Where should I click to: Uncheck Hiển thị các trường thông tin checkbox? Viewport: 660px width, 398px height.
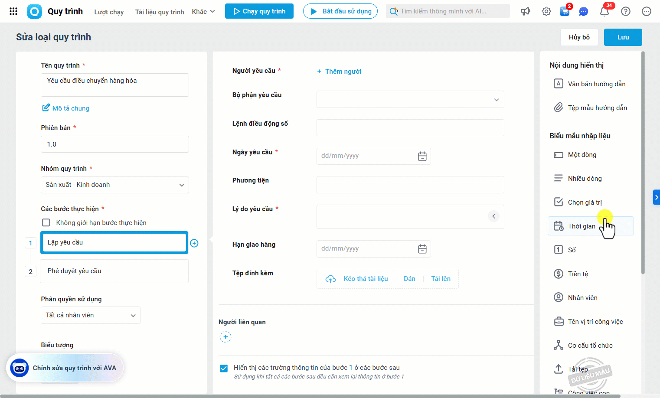(x=224, y=368)
